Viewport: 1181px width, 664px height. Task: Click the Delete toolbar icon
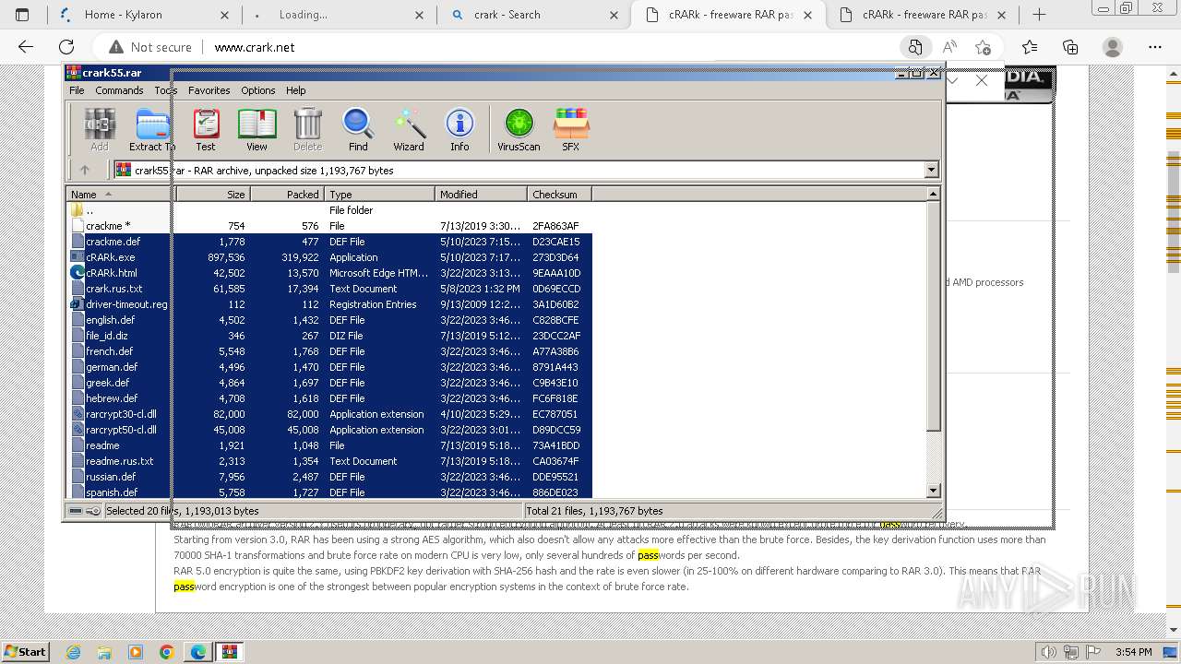tap(307, 129)
